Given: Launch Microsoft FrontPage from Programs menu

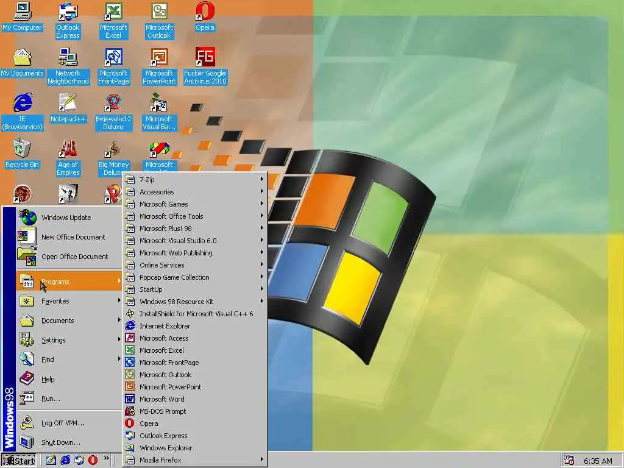Looking at the screenshot, I should coord(195,362).
